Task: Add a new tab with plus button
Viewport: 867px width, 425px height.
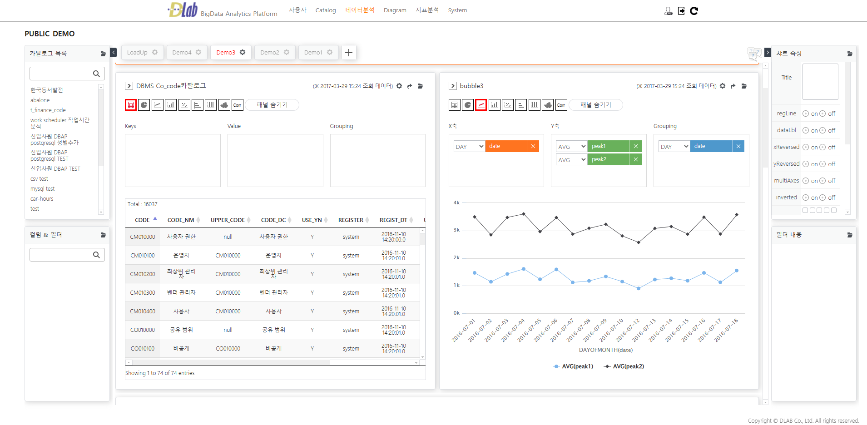Action: point(349,53)
